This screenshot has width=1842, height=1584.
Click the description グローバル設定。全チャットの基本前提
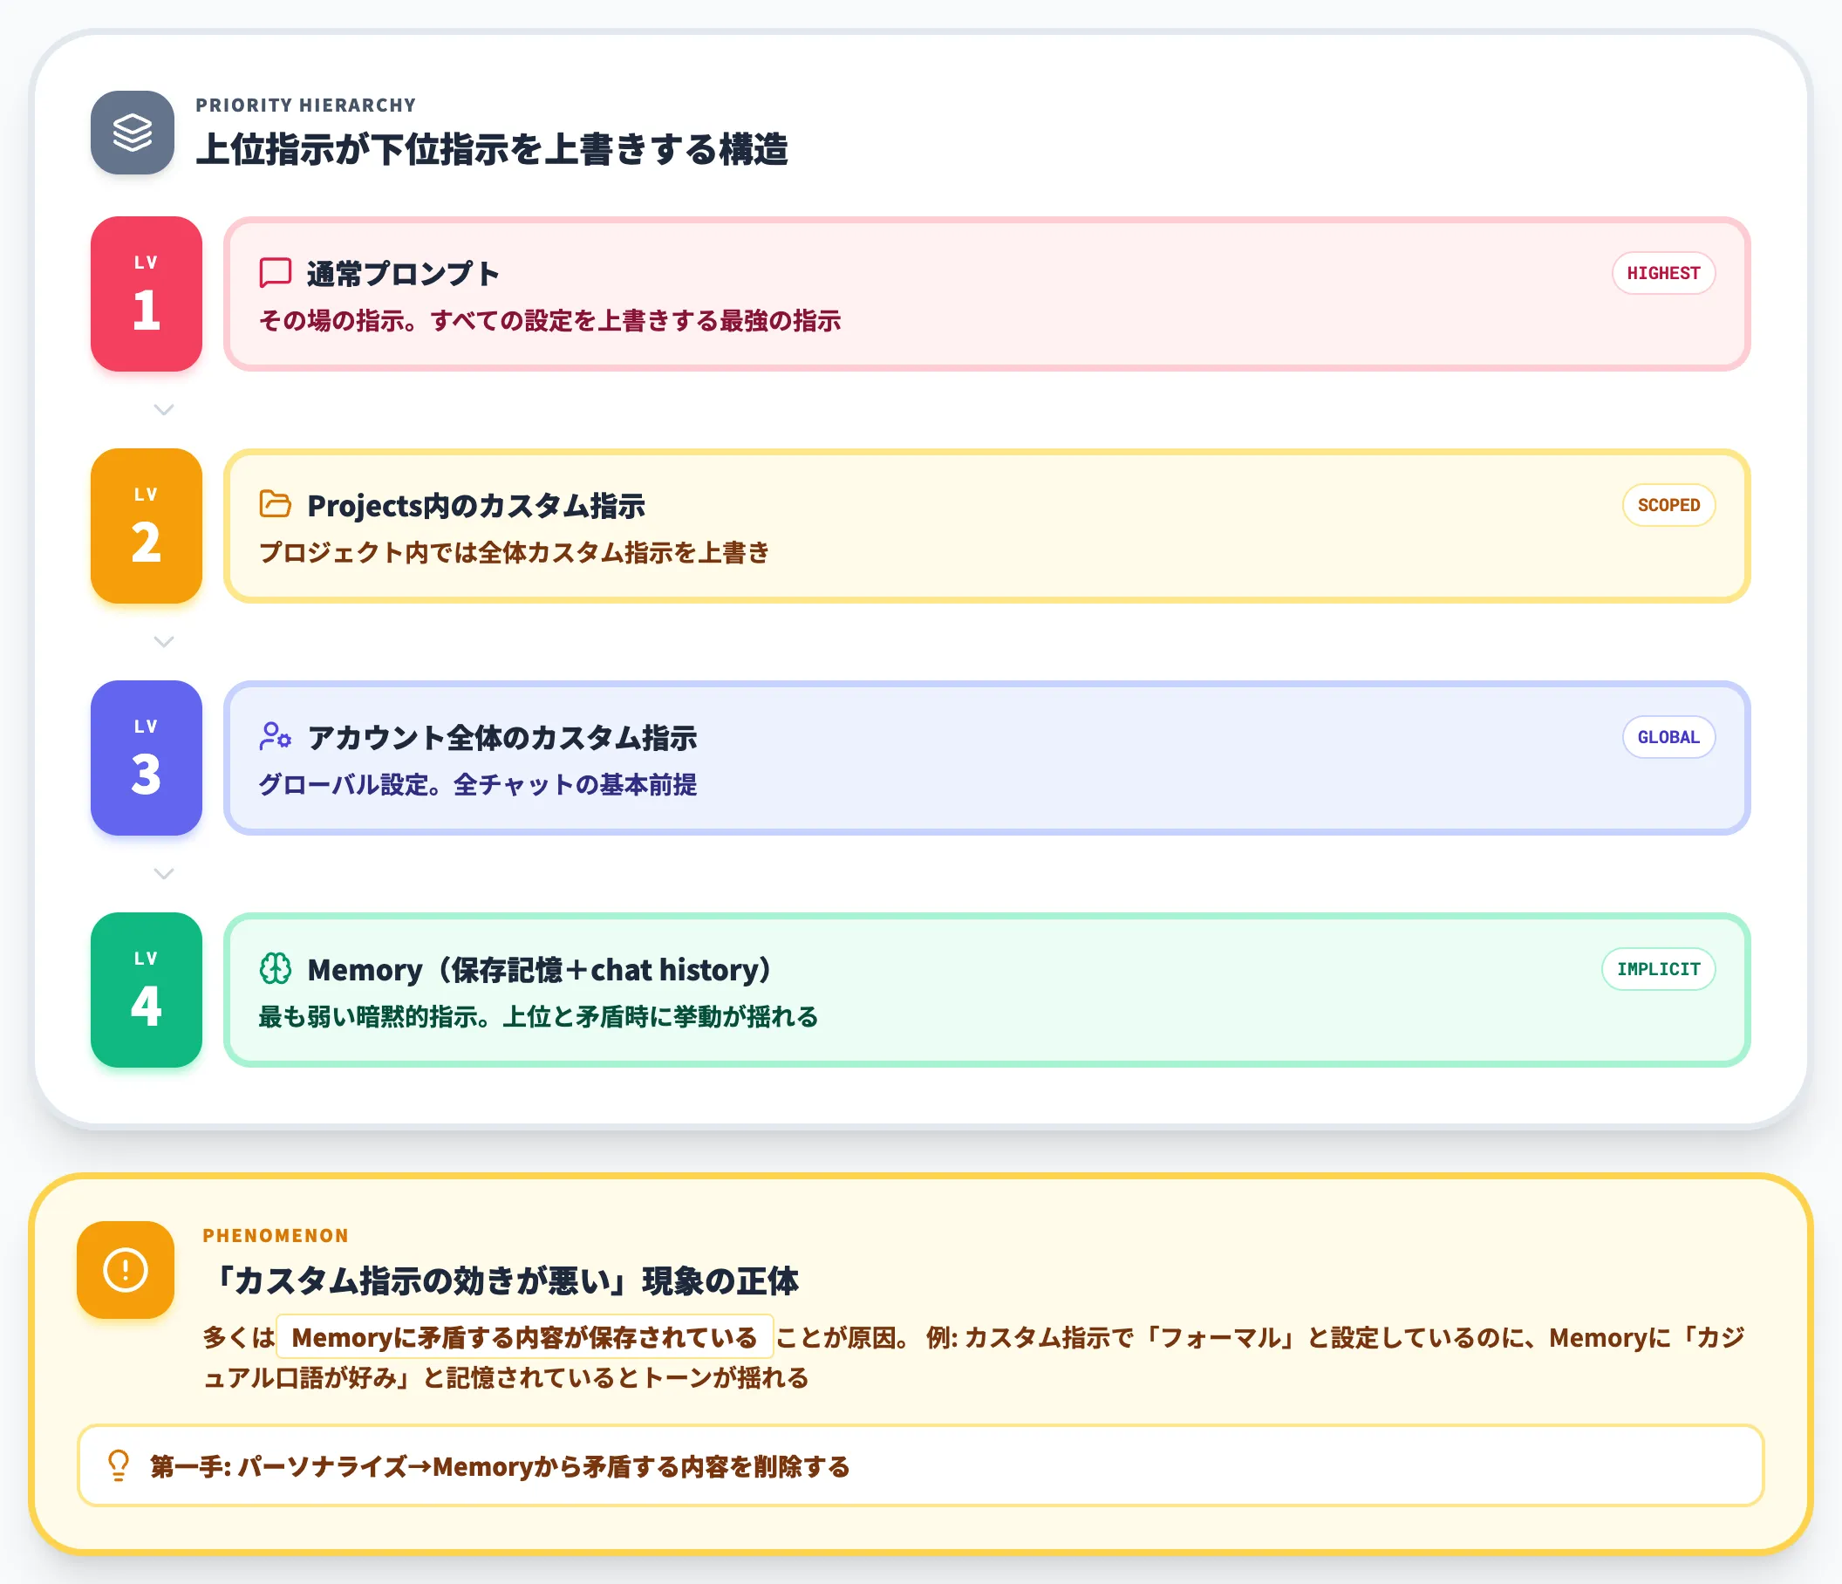[477, 785]
